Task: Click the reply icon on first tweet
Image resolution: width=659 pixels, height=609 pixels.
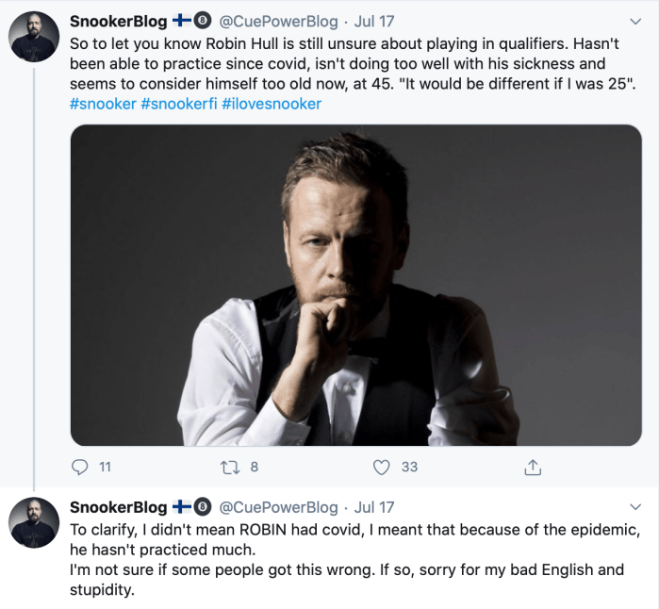Action: point(80,467)
